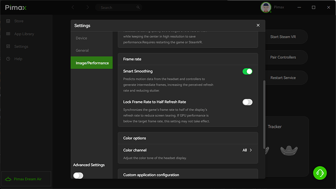Click the Search input field
Viewport: 336px width, 189px height.
point(118,7)
